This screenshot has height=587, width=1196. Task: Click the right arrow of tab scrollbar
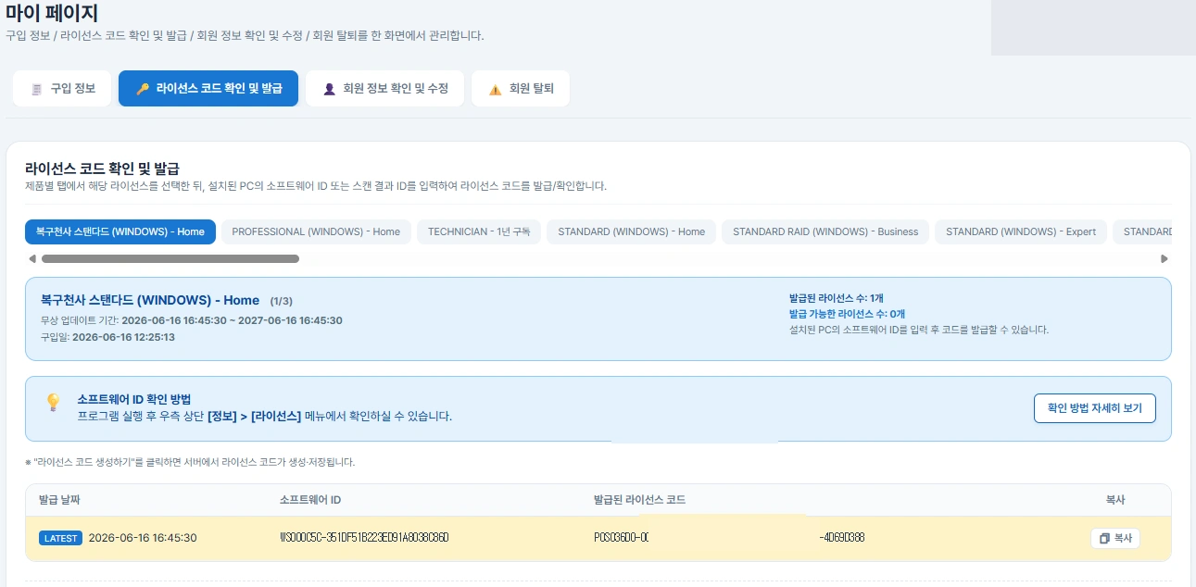coord(1165,259)
